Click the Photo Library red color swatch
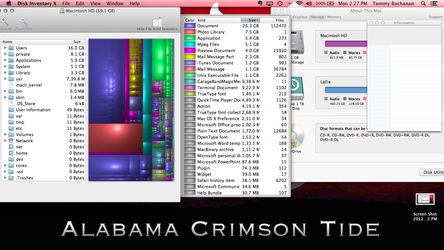The image size is (444, 250). pyautogui.click(x=190, y=32)
